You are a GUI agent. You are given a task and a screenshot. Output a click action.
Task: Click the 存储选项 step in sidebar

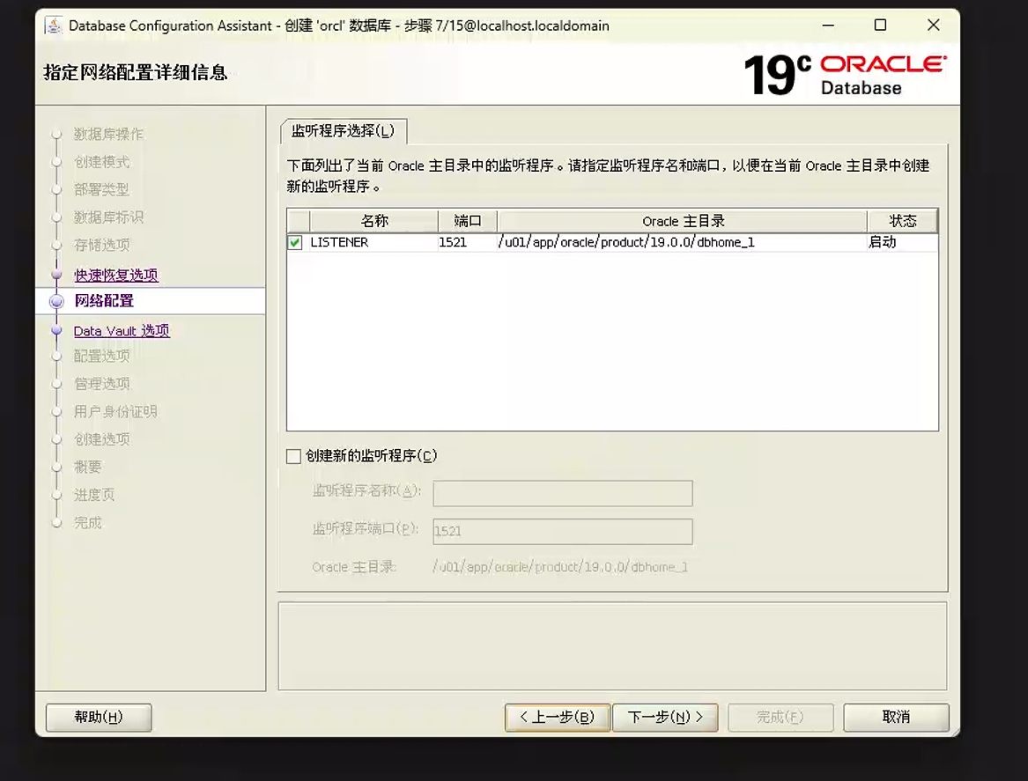[101, 245]
